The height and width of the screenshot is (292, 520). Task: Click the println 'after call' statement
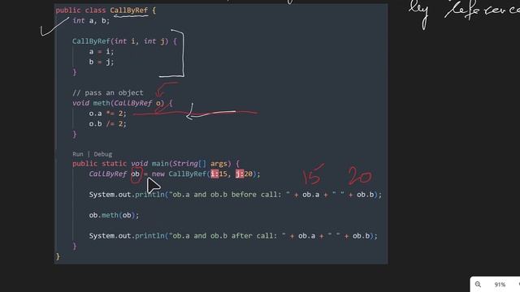point(233,236)
